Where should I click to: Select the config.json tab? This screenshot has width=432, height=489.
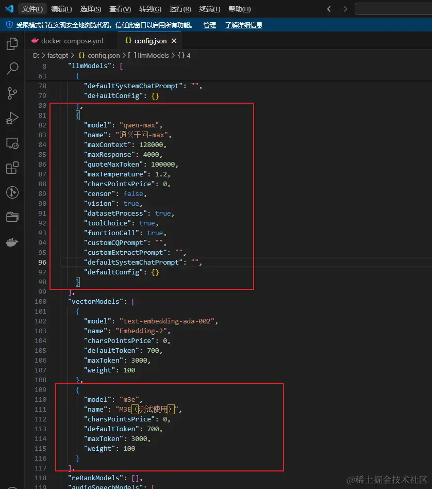tap(149, 41)
